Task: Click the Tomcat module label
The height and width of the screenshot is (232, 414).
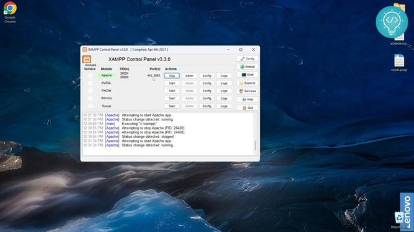Action: [106, 106]
